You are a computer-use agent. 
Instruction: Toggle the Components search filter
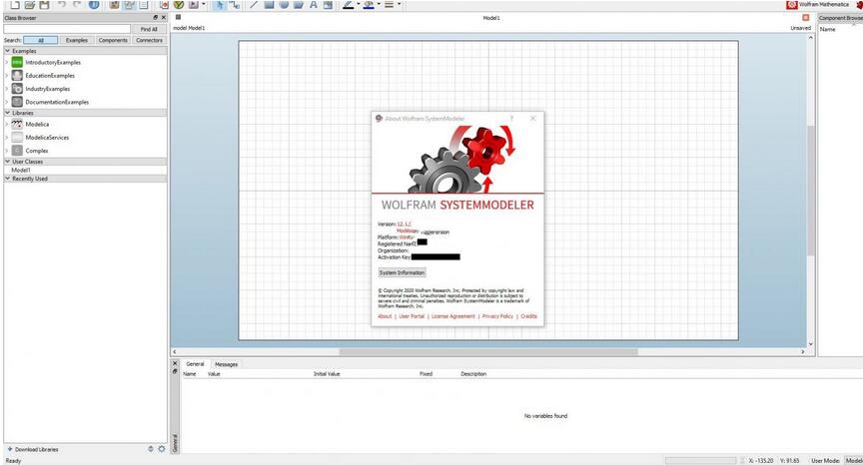pos(113,40)
